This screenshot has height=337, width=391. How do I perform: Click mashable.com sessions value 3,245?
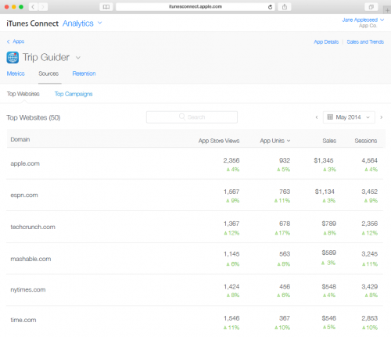coord(370,254)
